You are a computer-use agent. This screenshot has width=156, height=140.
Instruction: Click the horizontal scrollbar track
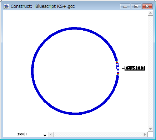(98, 134)
